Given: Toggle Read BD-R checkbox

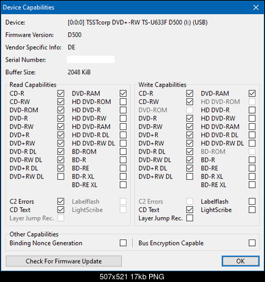Looking at the screenshot, I should coord(123,160).
